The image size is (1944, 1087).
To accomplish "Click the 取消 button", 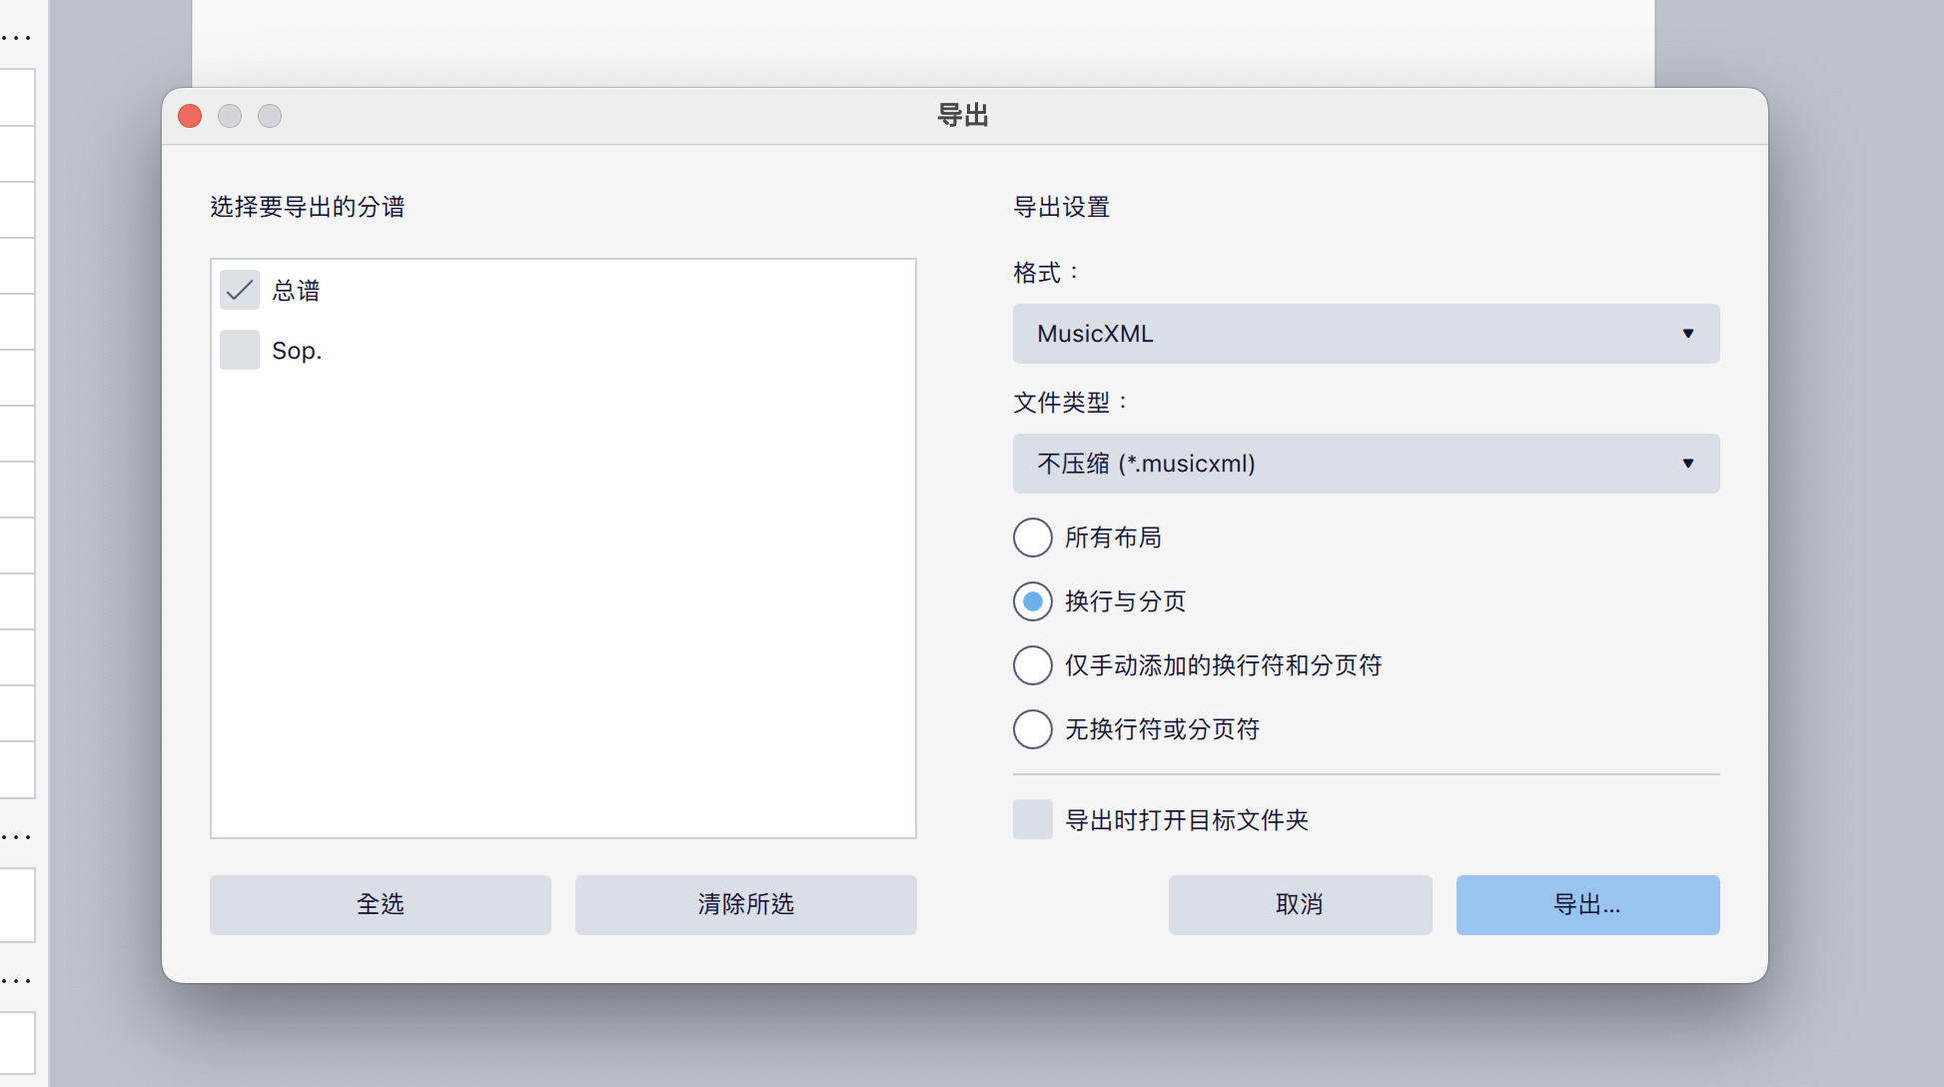I will [1300, 905].
